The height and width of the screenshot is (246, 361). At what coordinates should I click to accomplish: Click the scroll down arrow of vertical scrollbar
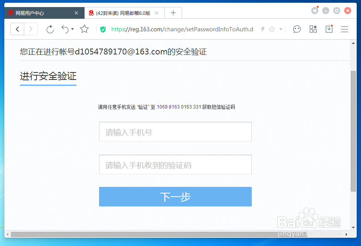(353, 227)
